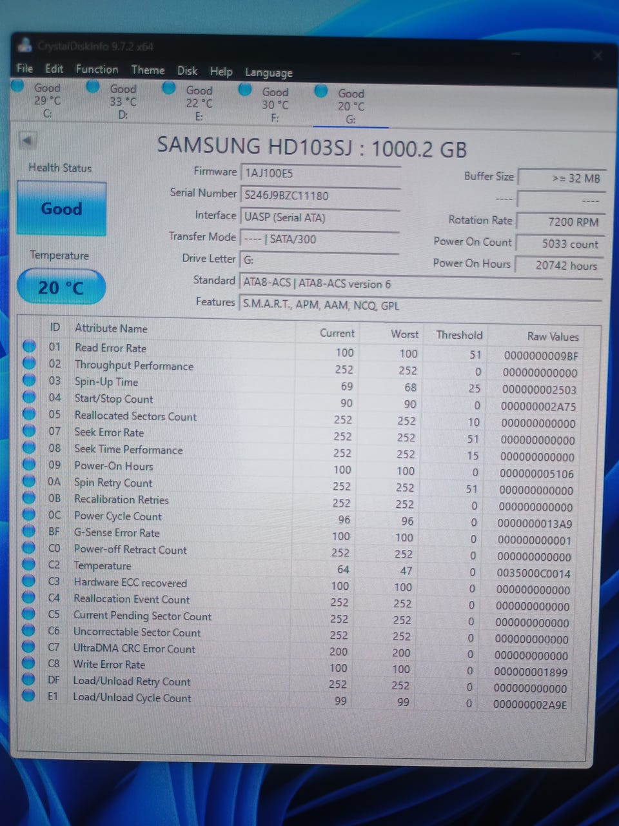This screenshot has height=826, width=619.
Task: Click the Buffer Size value field
Action: pyautogui.click(x=562, y=178)
